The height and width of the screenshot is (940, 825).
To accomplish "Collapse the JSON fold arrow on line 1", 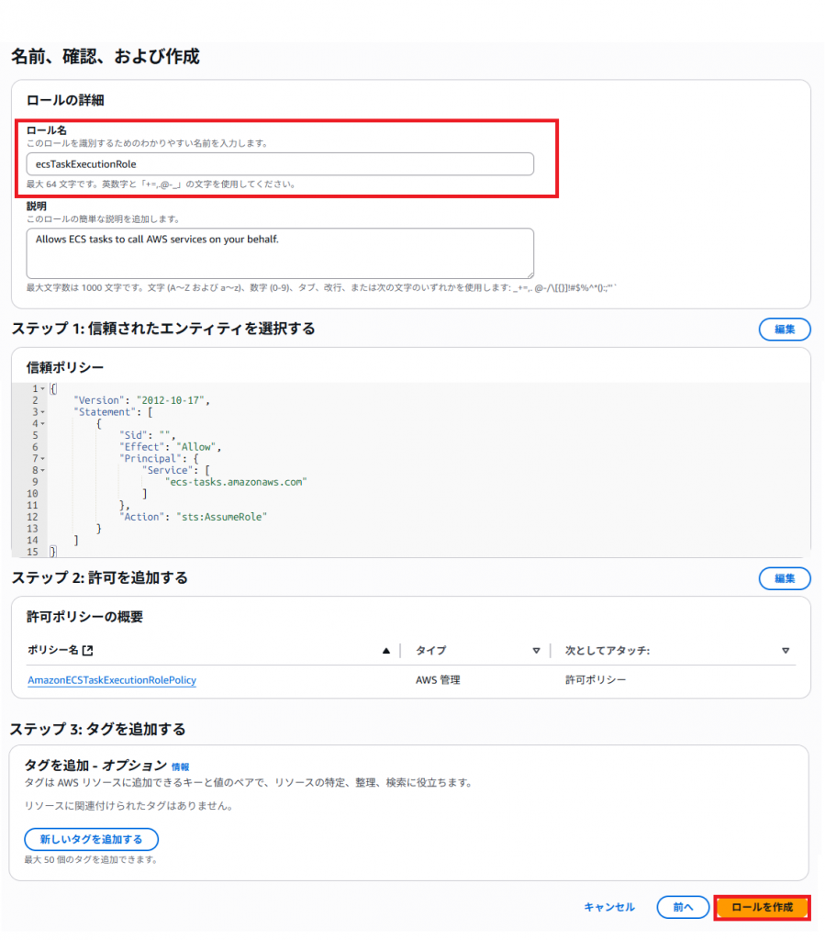I will 42,389.
